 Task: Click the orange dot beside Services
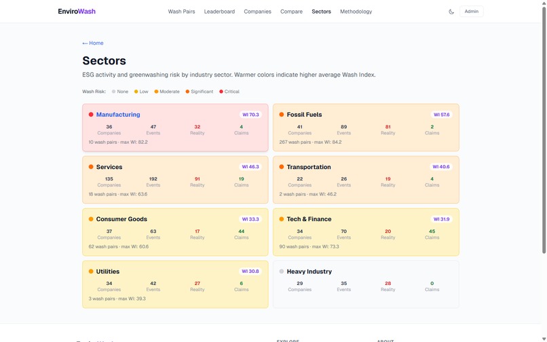[91, 167]
